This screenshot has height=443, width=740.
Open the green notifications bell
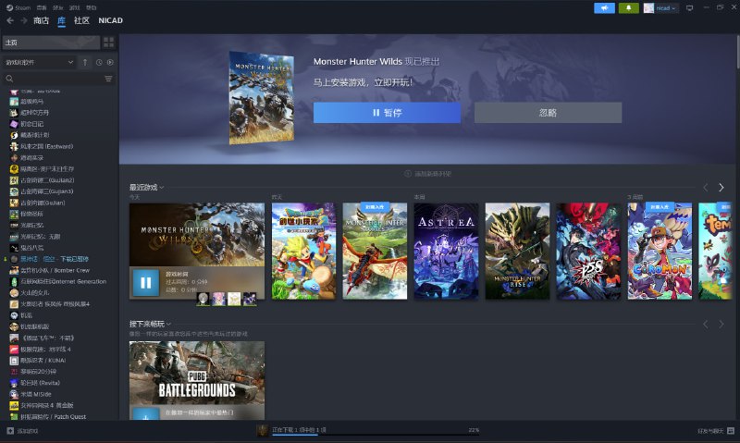[630, 7]
